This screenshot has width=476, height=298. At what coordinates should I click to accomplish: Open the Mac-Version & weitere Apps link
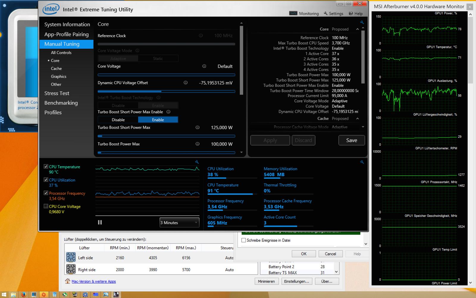point(94,281)
